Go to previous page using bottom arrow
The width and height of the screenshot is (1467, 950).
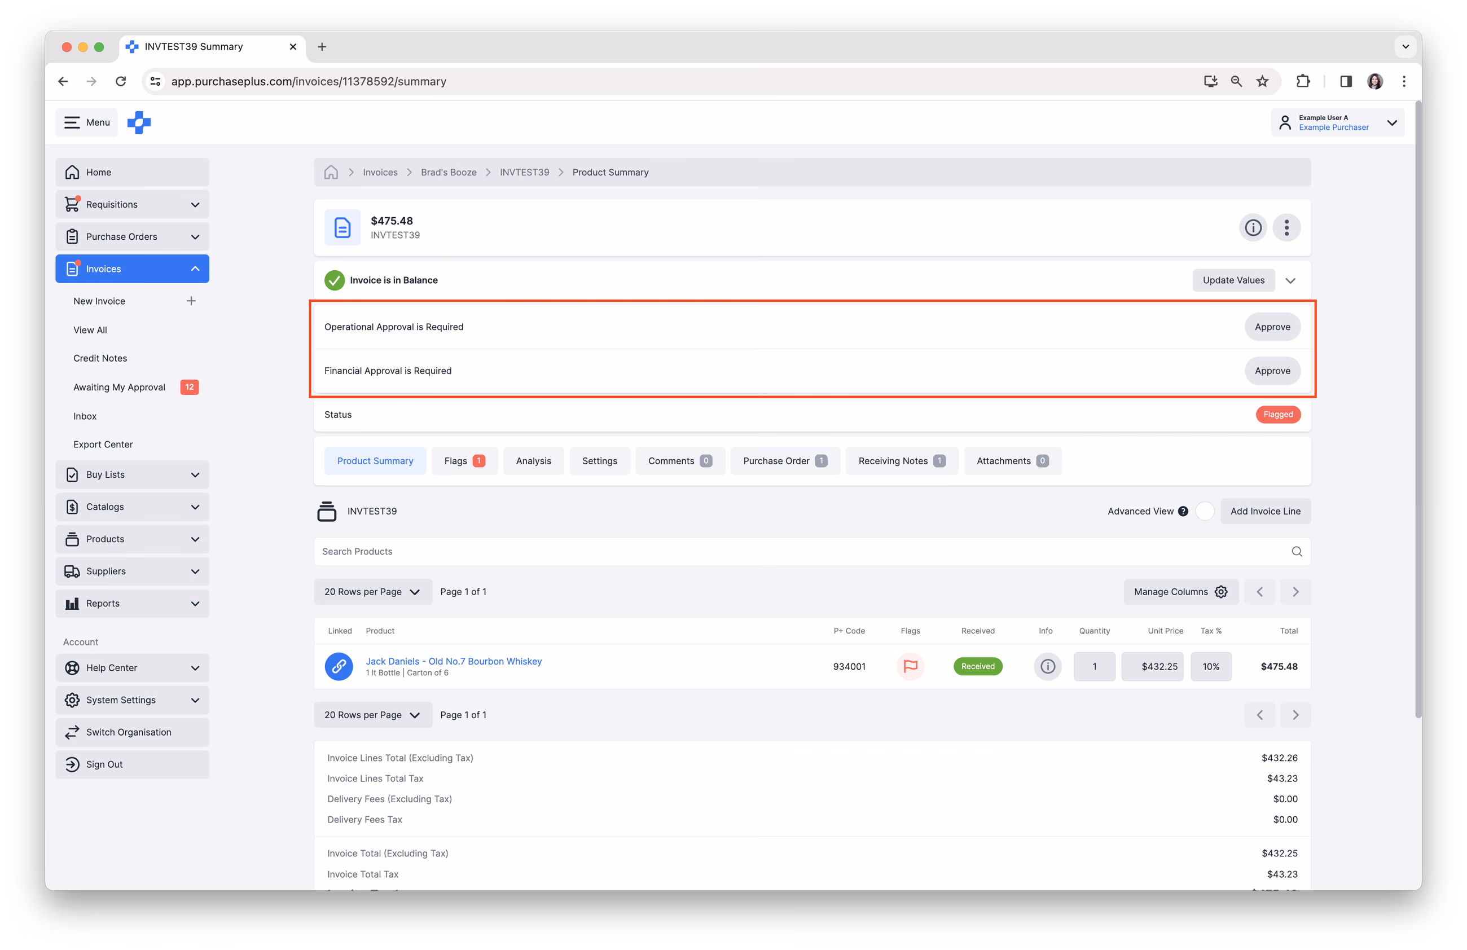[x=1260, y=715]
